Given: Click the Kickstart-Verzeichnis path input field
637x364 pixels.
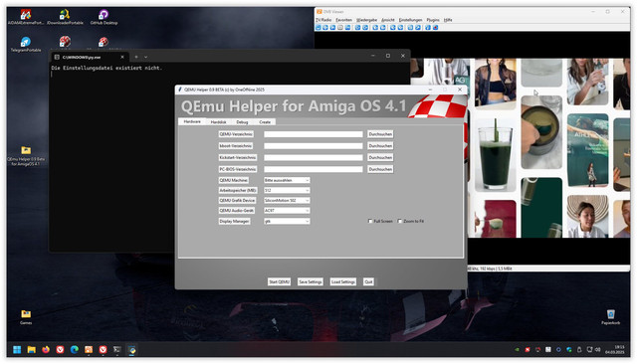Looking at the screenshot, I should tap(314, 157).
